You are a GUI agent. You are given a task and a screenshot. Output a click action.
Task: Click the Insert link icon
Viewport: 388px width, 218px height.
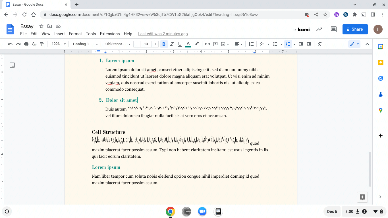[208, 44]
